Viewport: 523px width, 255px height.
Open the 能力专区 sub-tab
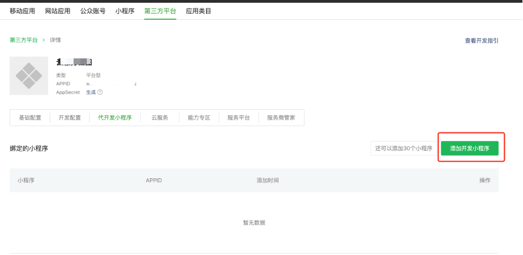point(199,118)
